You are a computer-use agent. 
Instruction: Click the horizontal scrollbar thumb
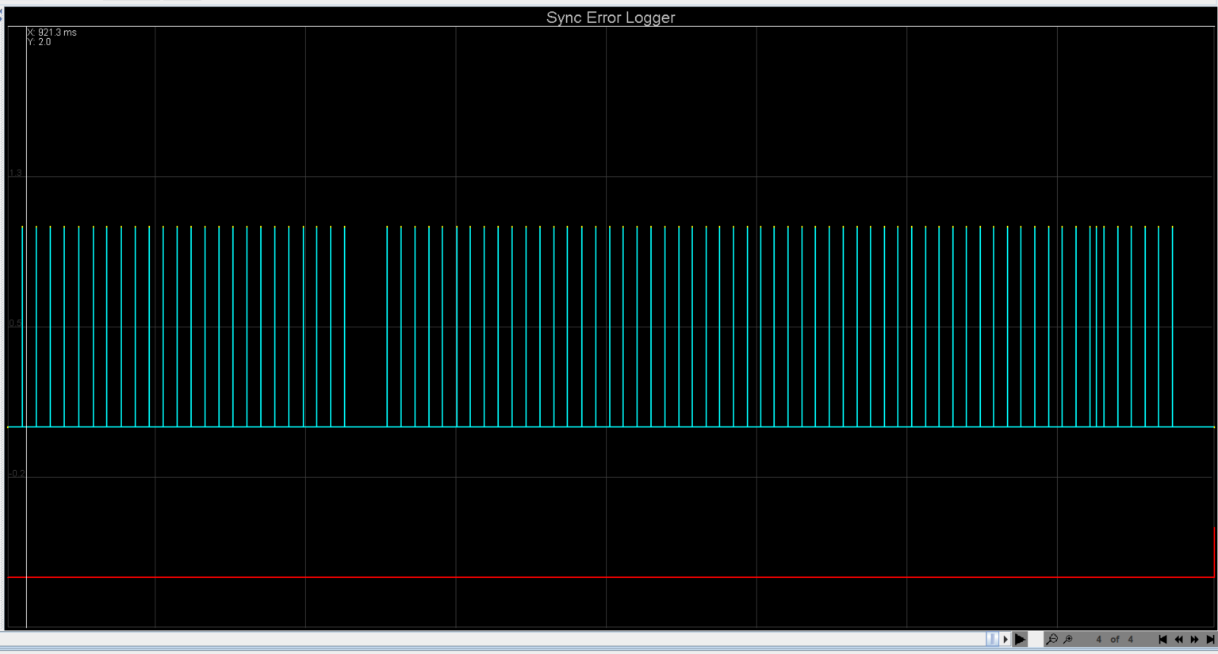[x=992, y=639]
